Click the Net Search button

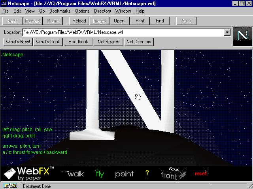(x=108, y=42)
